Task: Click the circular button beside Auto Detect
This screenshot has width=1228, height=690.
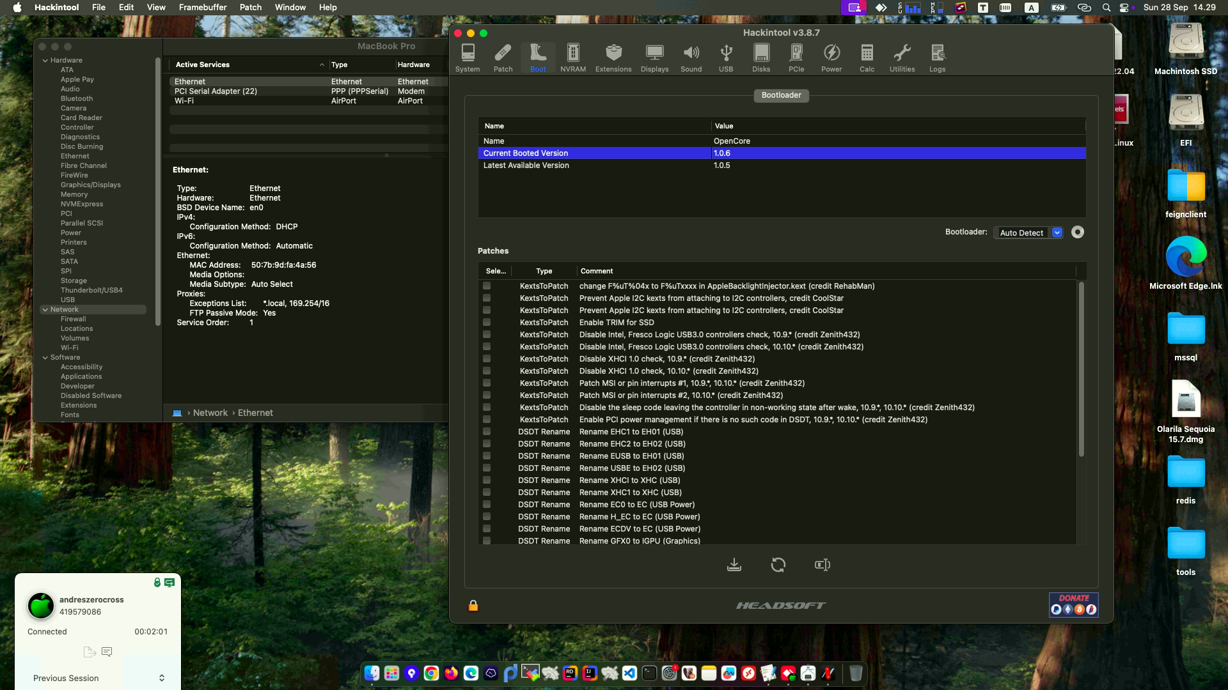Action: (x=1078, y=233)
